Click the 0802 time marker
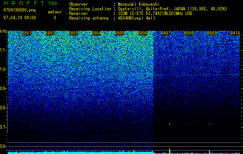This screenshot has width=243, height=154. pyautogui.click(x=50, y=33)
